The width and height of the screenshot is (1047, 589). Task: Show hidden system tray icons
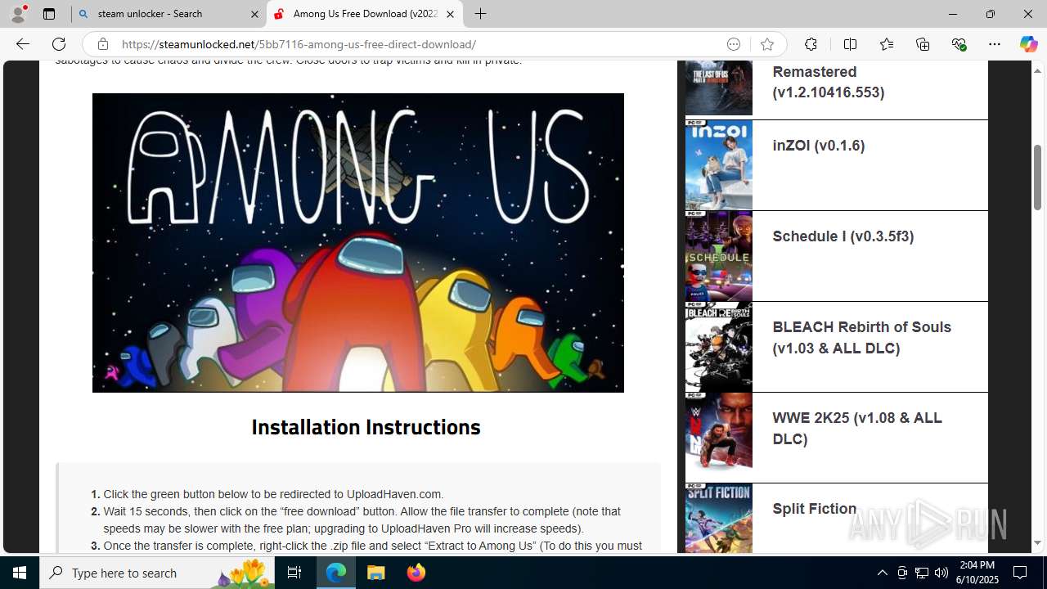(882, 573)
